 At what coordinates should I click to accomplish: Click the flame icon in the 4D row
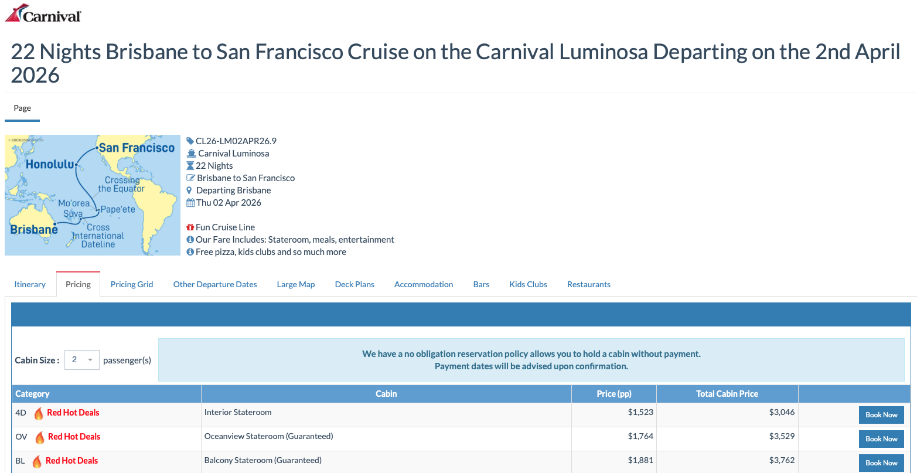pos(39,413)
